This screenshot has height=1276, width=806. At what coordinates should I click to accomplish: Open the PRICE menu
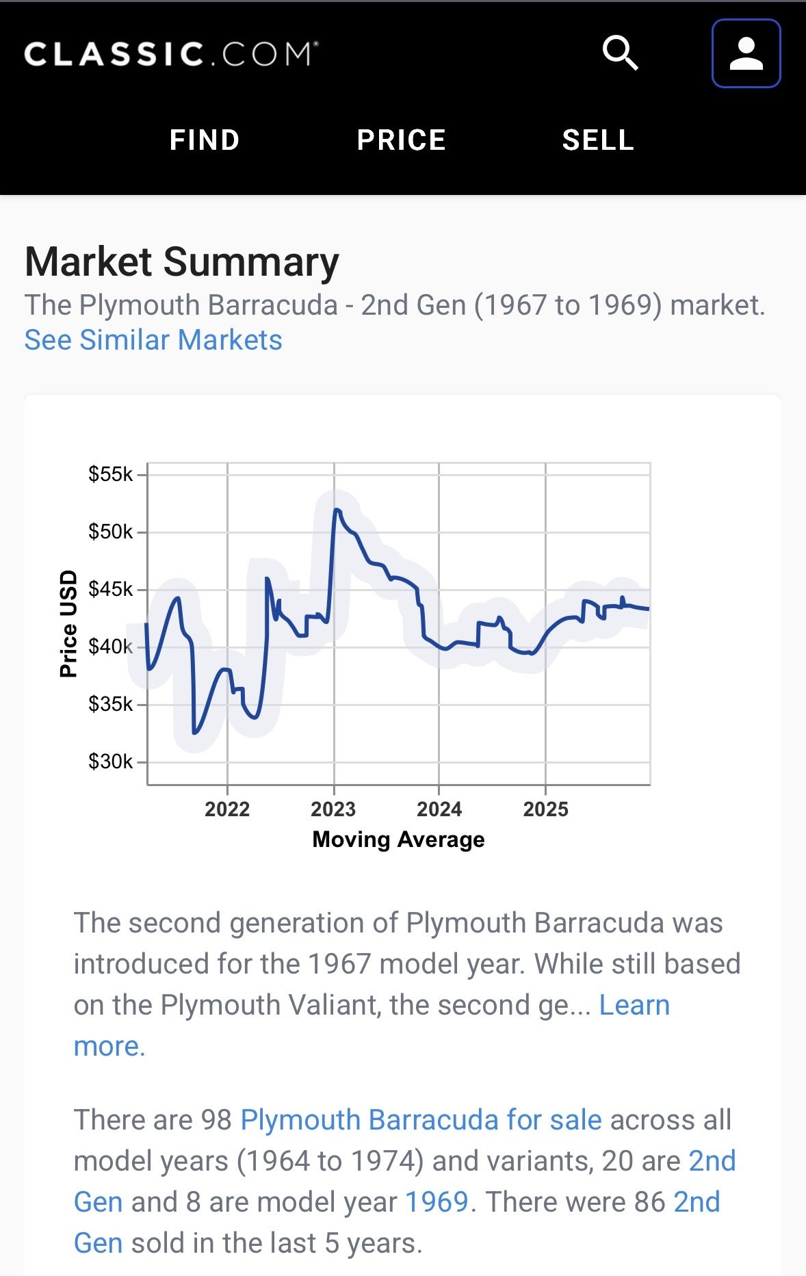click(402, 140)
